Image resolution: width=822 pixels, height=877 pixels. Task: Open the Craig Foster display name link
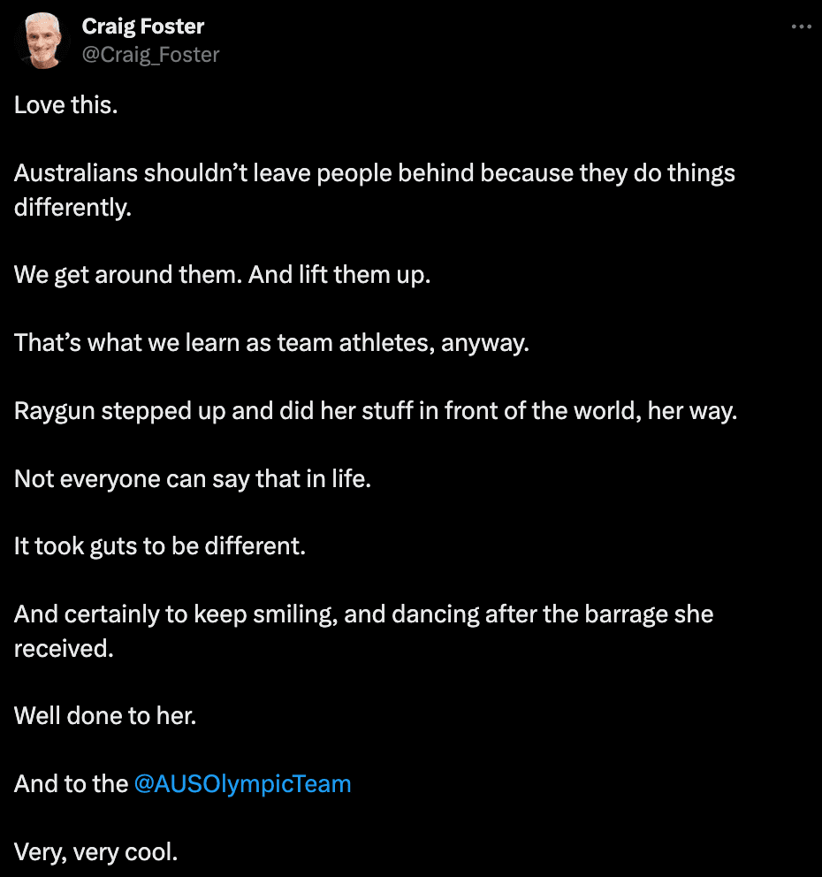tap(143, 27)
